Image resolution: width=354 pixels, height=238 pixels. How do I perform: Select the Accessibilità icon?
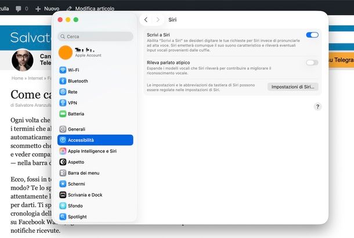tap(63, 140)
